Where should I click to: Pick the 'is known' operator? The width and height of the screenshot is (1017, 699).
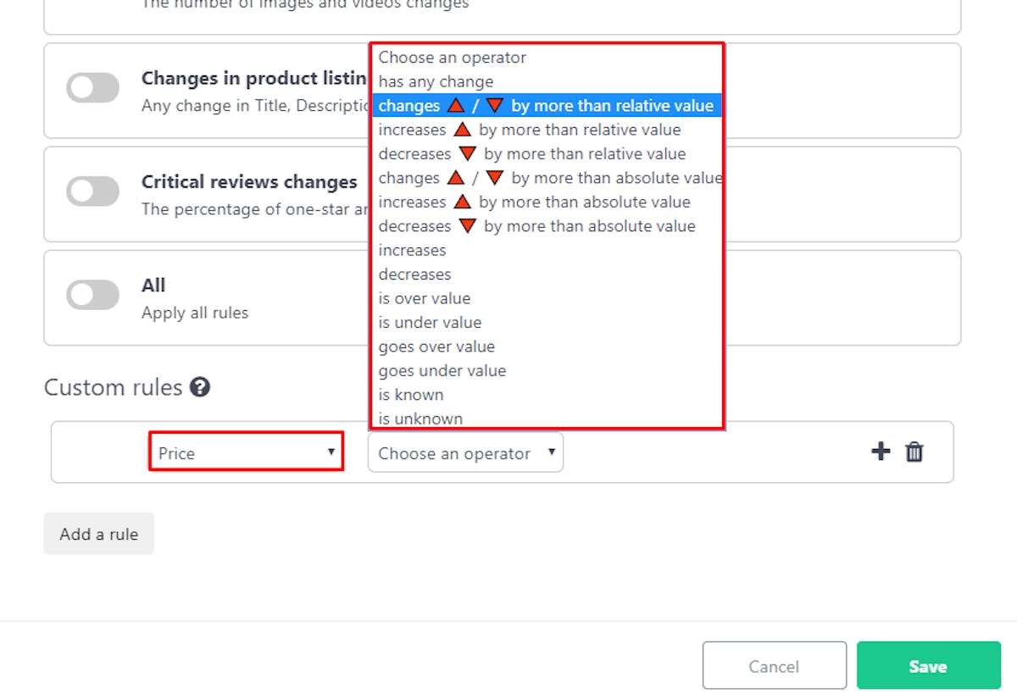coord(547,395)
